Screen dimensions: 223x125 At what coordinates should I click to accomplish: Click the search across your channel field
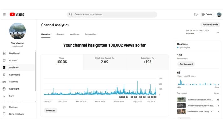coord(112,14)
